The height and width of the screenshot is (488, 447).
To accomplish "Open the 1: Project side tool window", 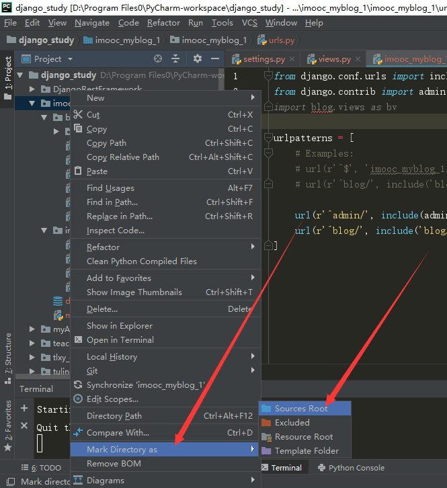I will click(8, 78).
